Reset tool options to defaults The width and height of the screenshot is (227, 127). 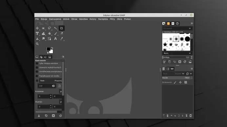60,116
